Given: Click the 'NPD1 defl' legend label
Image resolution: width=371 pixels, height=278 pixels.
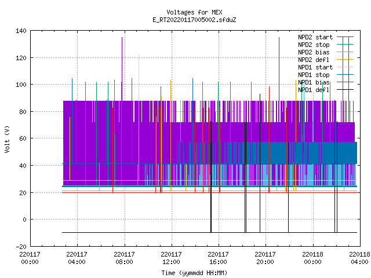Looking at the screenshot, I should pos(314,90).
